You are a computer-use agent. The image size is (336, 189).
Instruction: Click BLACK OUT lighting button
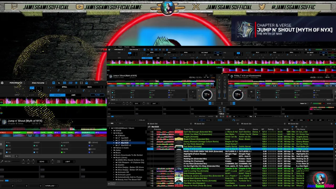click(331, 120)
